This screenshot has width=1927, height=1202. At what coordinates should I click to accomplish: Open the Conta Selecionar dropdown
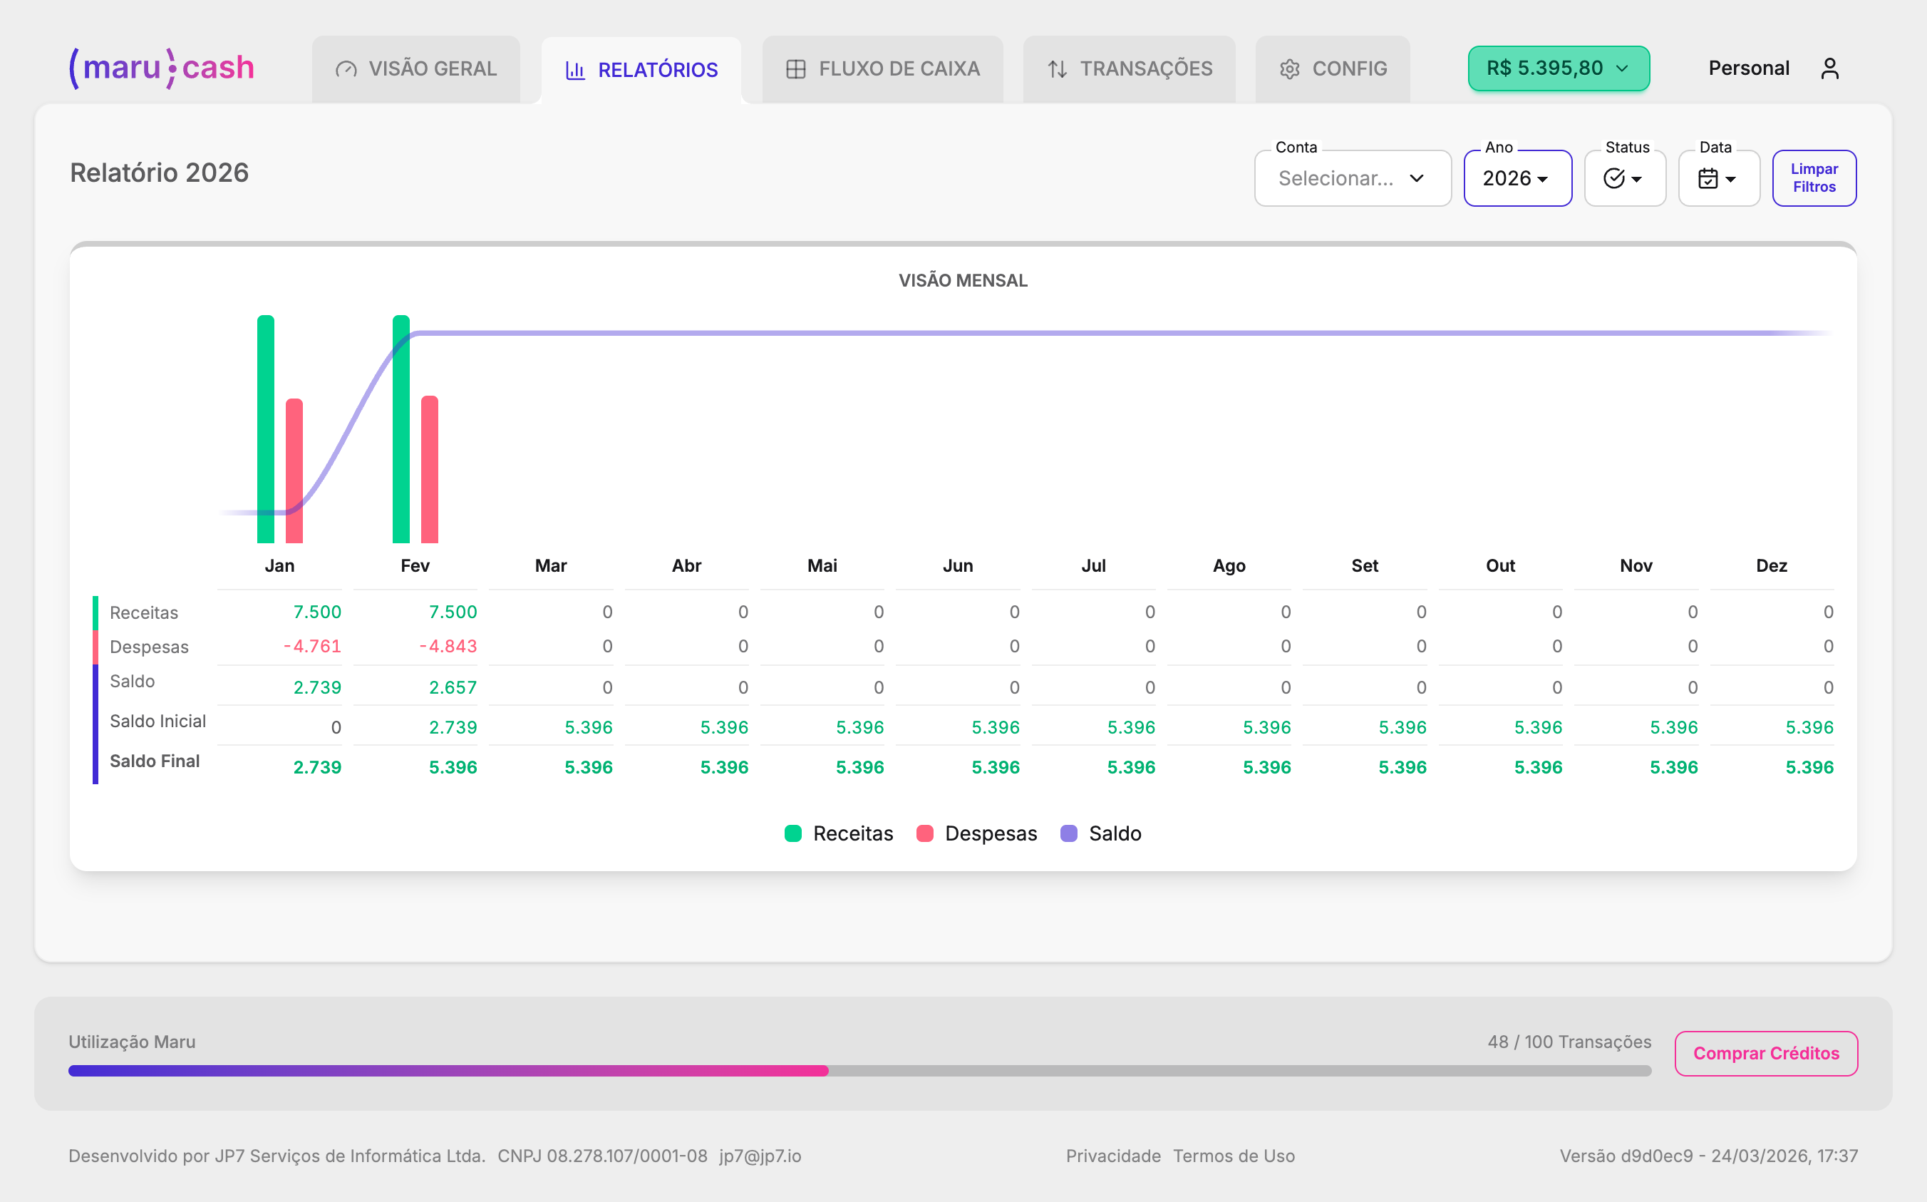pyautogui.click(x=1353, y=178)
